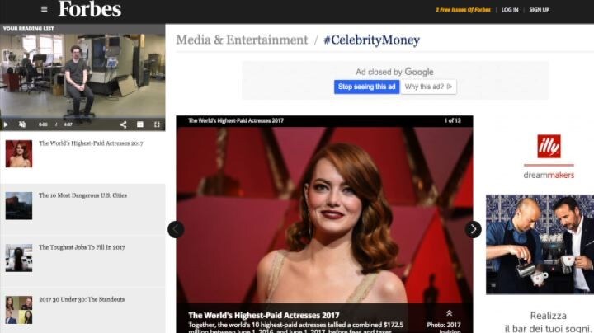Viewport: 594px width, 333px height.
Task: Click the Forbes logo
Action: (x=89, y=10)
